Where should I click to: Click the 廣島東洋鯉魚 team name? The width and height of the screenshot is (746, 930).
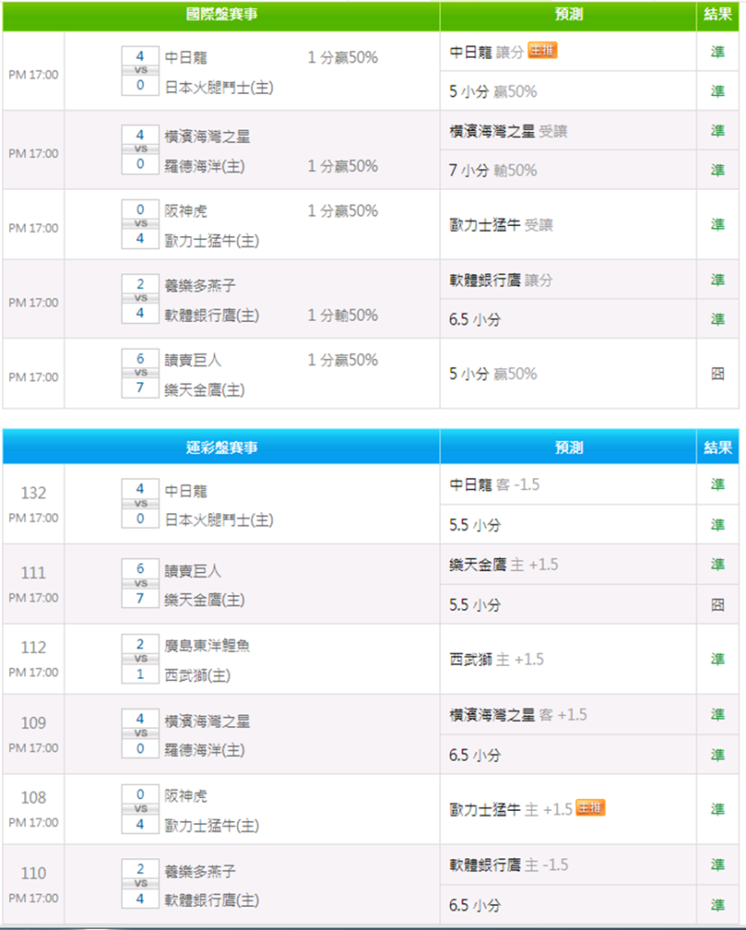pos(206,645)
